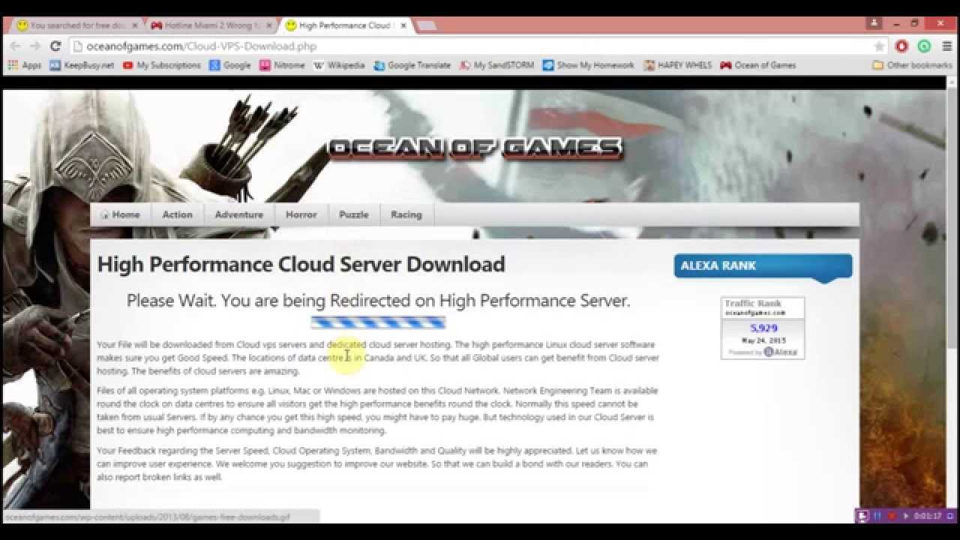Viewport: 960px width, 540px height.
Task: Open the Horror games category
Action: (301, 214)
